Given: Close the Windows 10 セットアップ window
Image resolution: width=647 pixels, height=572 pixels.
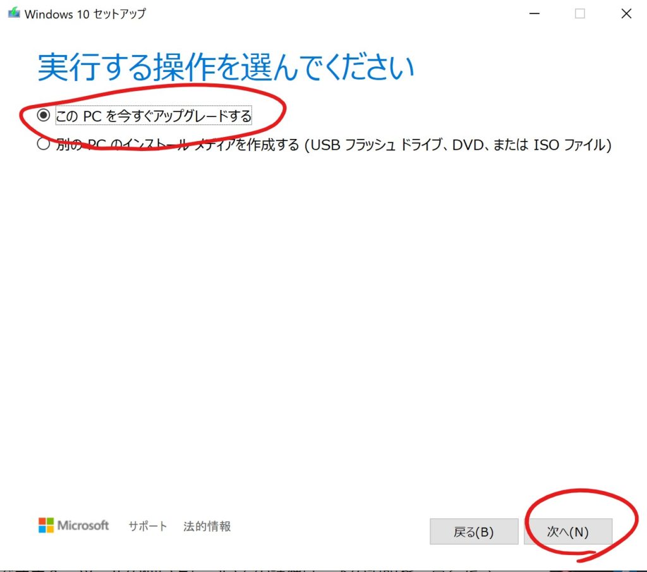Looking at the screenshot, I should 626,14.
